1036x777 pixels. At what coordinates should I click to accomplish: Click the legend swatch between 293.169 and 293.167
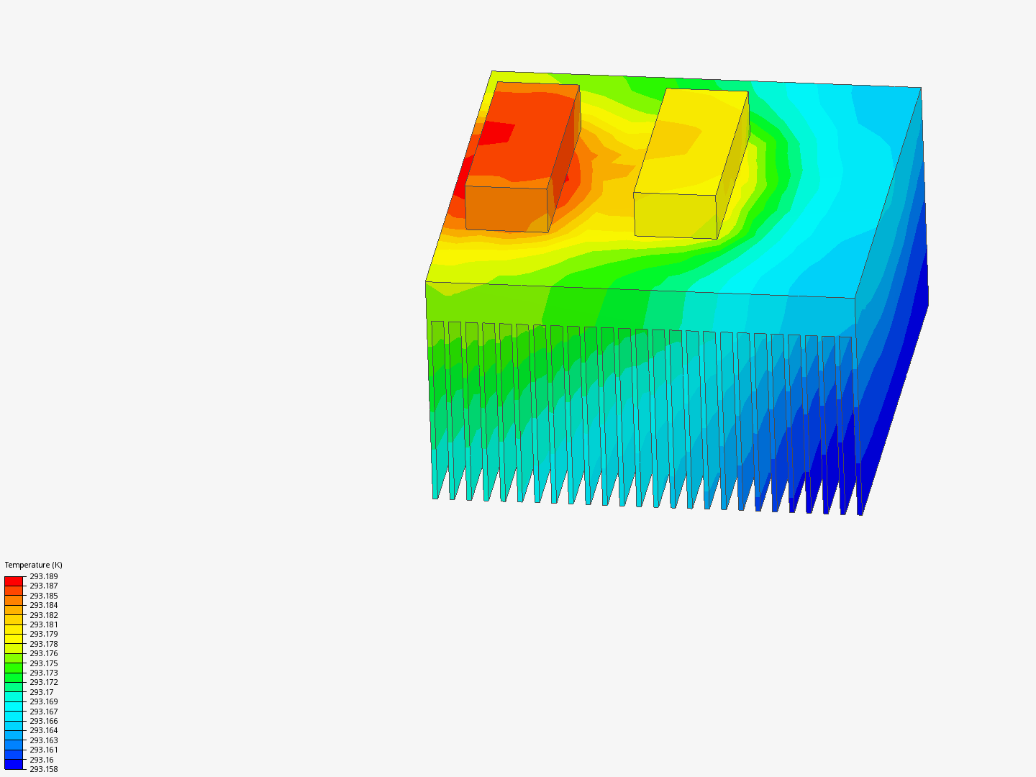(14, 706)
